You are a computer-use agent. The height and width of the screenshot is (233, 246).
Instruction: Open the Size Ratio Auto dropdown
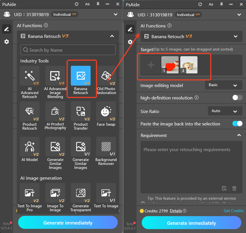(225, 111)
